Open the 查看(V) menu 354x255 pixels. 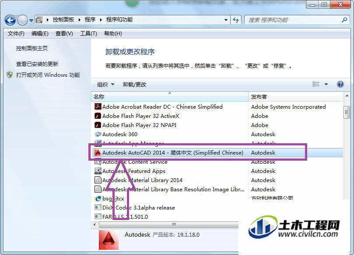point(64,34)
